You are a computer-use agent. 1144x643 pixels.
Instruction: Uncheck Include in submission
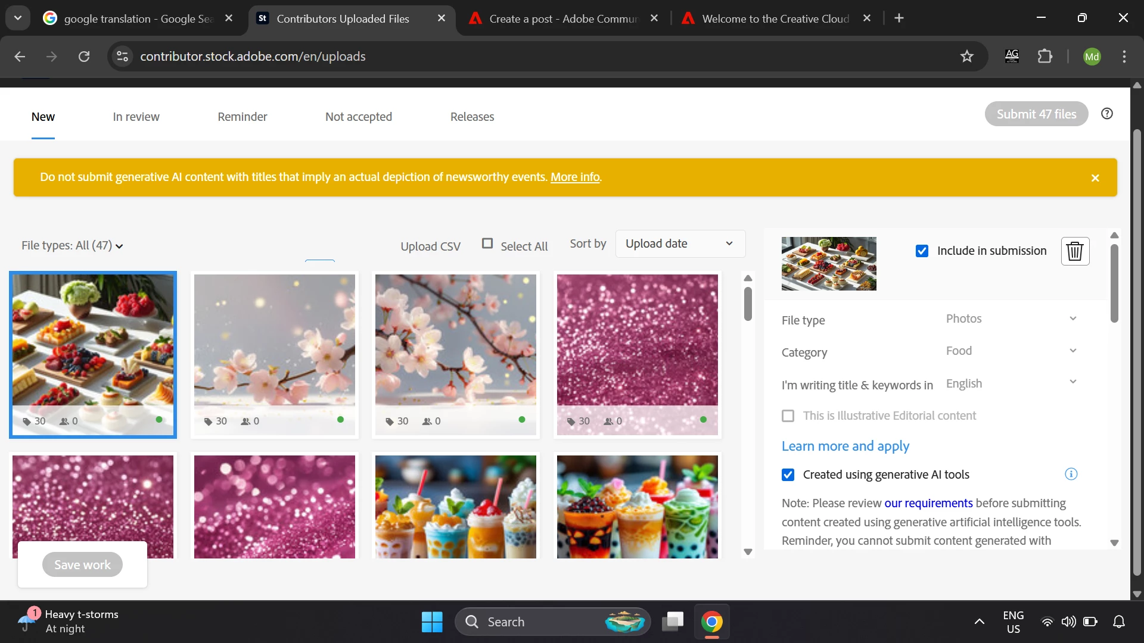tap(922, 251)
